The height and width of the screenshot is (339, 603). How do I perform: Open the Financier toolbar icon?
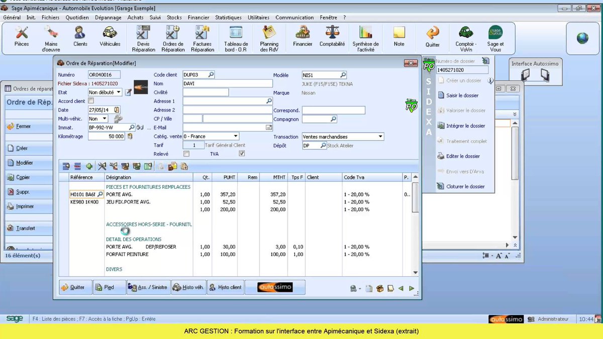(x=303, y=38)
